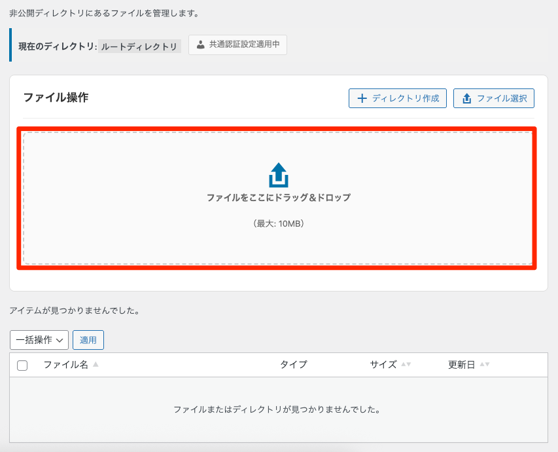Click the upload icon in ファイル選択
Viewport: 558px width, 452px height.
click(x=467, y=98)
